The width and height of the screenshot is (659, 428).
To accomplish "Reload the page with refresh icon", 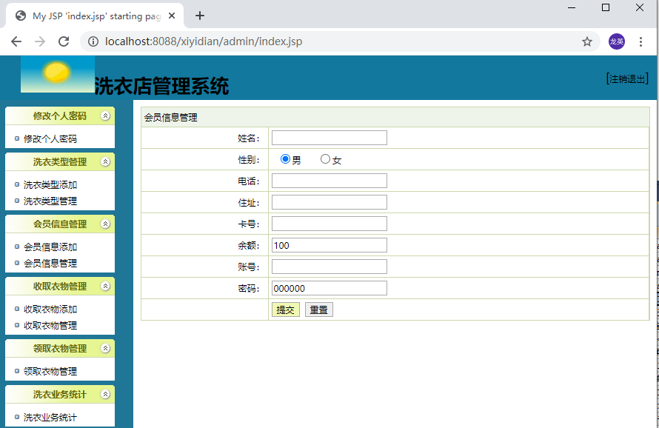I will click(x=64, y=41).
